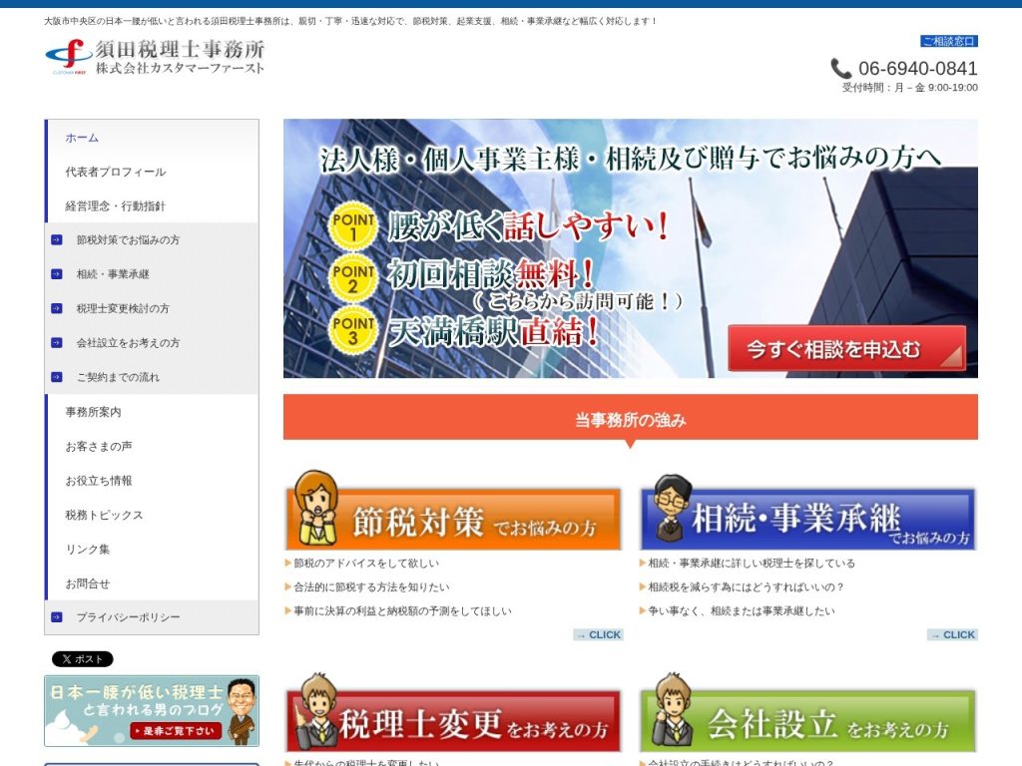This screenshot has height=766, width=1022.
Task: Open the 相続・事業承継 submenu link
Action: [x=113, y=274]
